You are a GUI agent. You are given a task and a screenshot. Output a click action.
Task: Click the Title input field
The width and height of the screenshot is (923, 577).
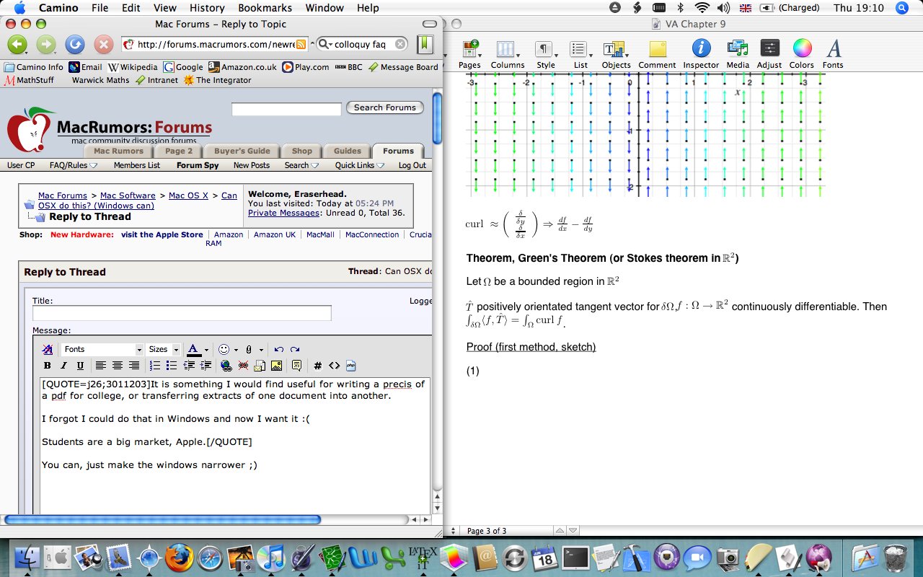pyautogui.click(x=182, y=313)
